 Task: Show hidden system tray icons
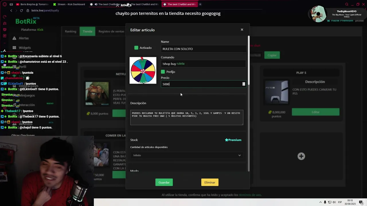point(321,202)
